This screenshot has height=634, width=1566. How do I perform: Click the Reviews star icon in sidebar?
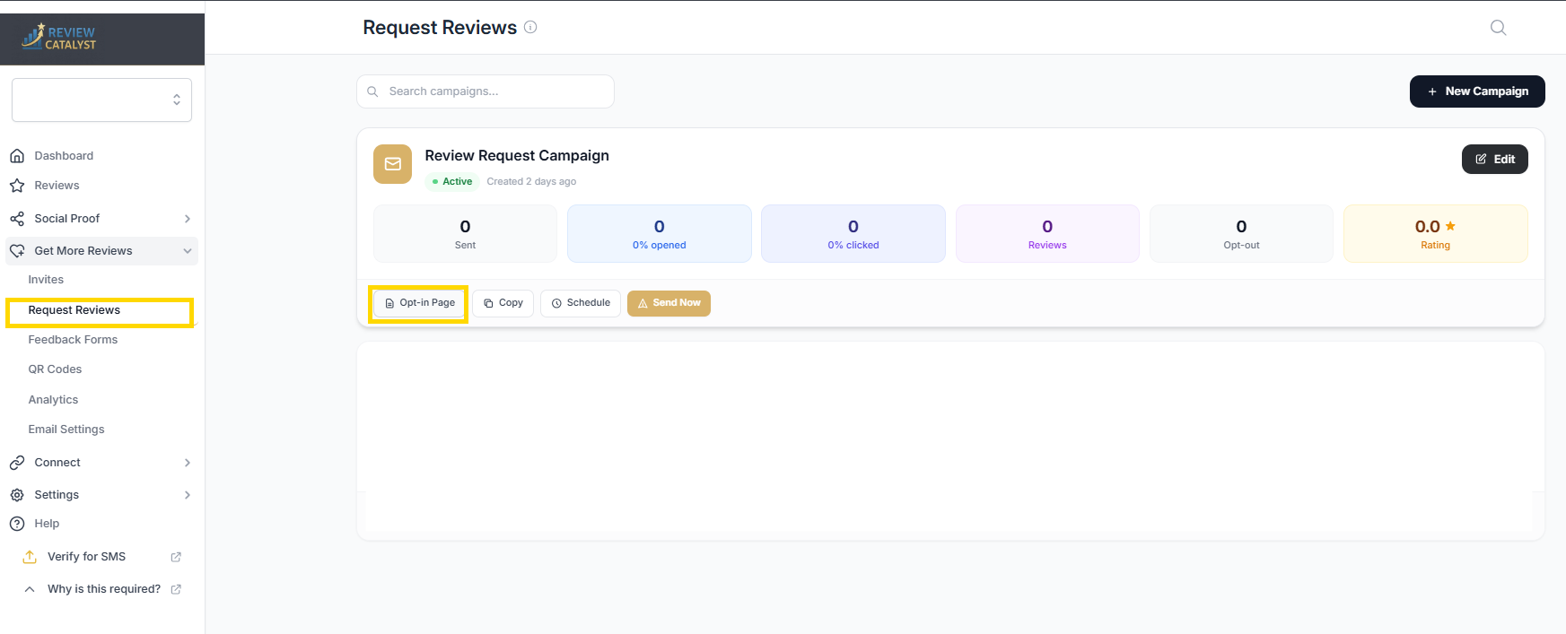(x=17, y=186)
